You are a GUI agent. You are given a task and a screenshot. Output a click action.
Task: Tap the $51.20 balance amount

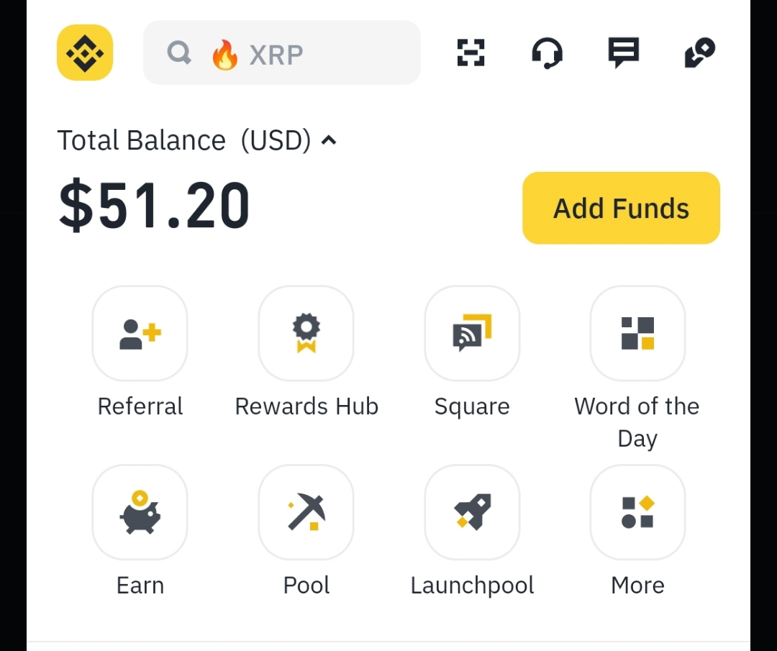[154, 206]
